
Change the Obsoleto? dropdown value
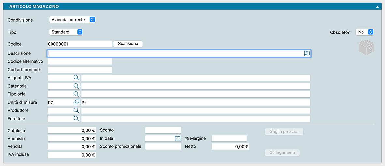pyautogui.click(x=364, y=32)
